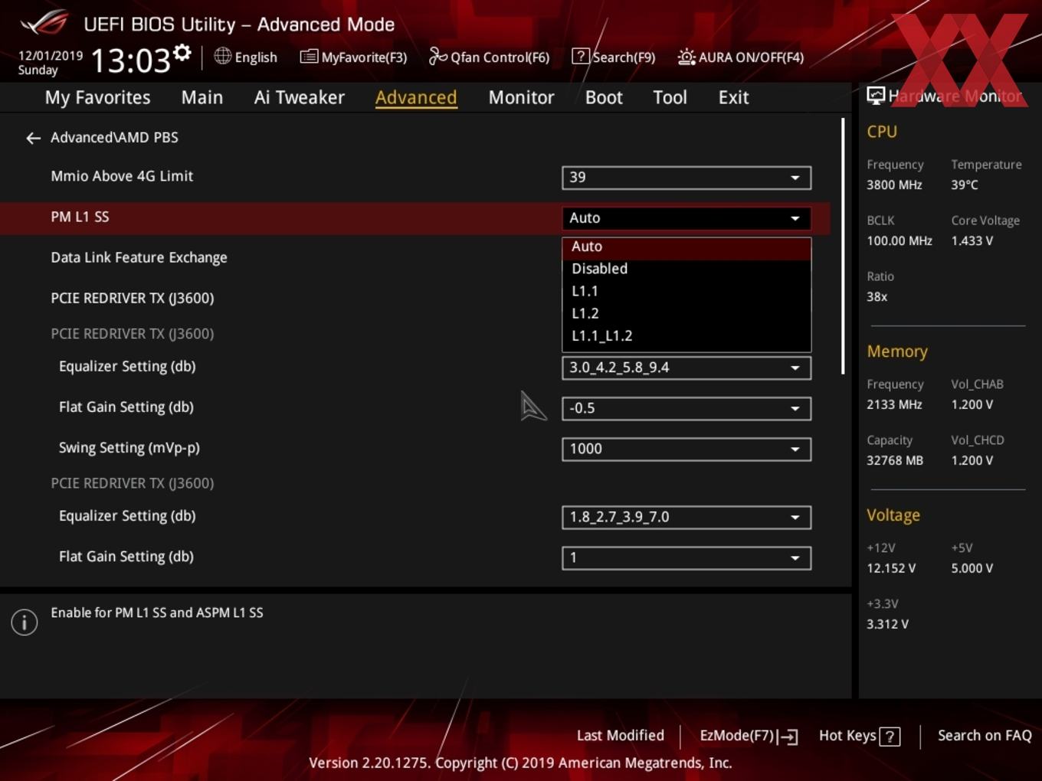Click Hot Keys question mark icon
The width and height of the screenshot is (1042, 781).
[890, 737]
